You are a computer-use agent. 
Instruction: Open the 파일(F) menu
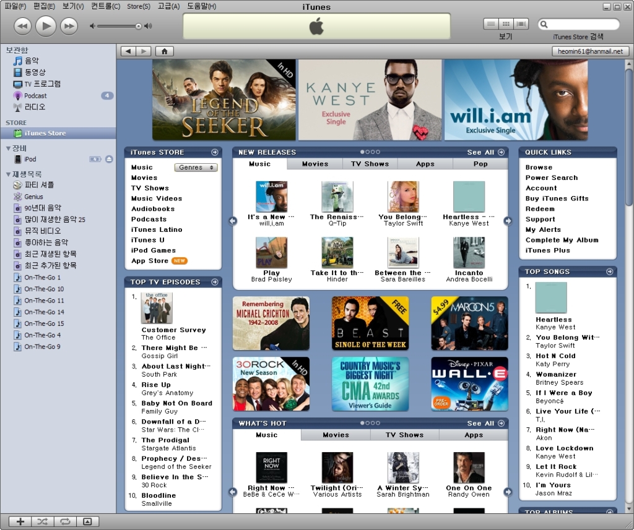tap(15, 6)
